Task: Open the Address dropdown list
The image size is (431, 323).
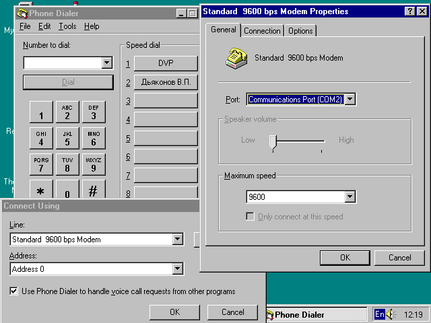Action: [178, 269]
